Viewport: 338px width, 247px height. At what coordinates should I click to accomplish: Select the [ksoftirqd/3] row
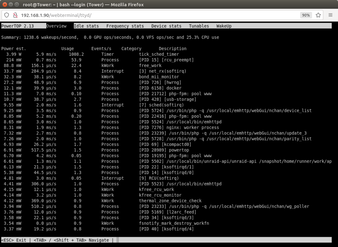[x=98, y=218]
